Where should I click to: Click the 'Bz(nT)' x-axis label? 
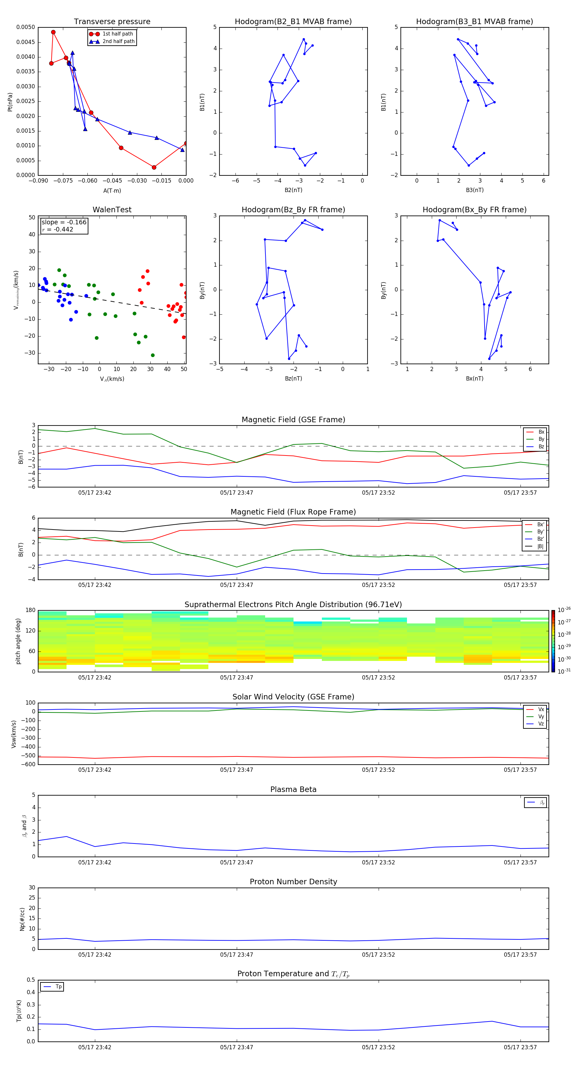click(x=293, y=379)
